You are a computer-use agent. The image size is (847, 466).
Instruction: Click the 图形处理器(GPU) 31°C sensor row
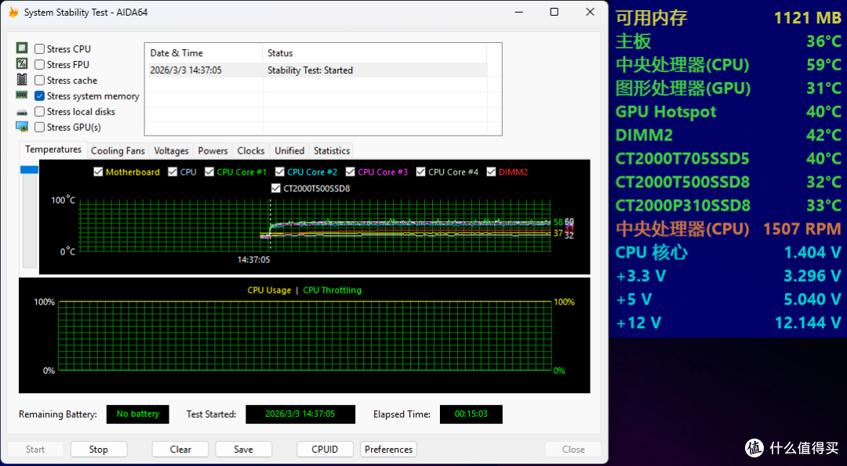click(728, 88)
